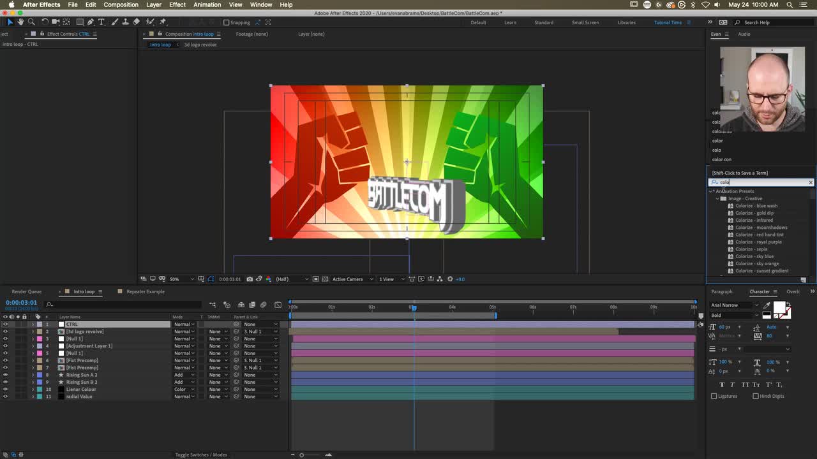Switch to the Repeater Example timeline tab

(145, 292)
